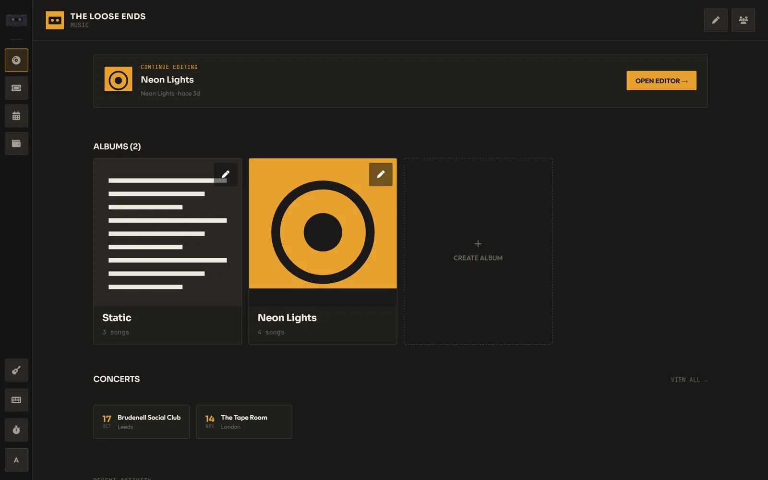Click the 'Neon Lights · hace 3d' subtitle
768x480 pixels.
[x=170, y=94]
